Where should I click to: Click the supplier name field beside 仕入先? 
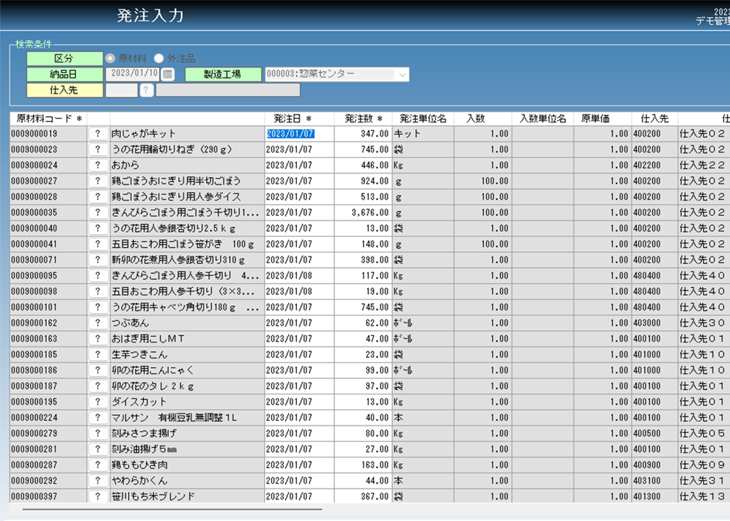[x=228, y=90]
